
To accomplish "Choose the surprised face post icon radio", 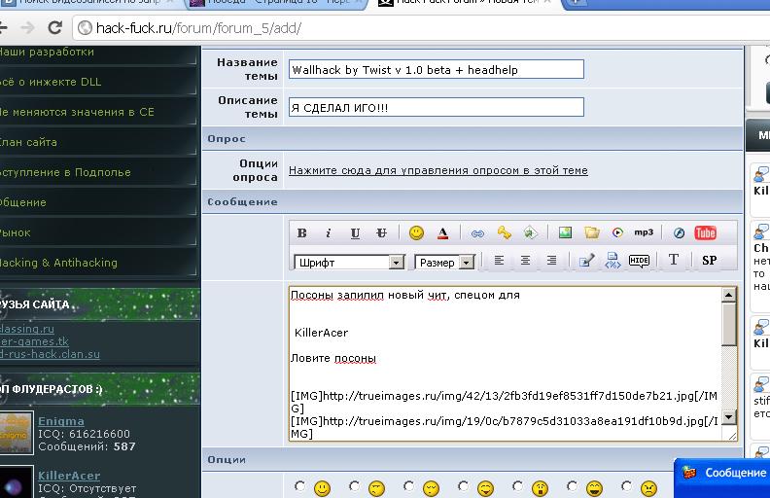I will (517, 486).
